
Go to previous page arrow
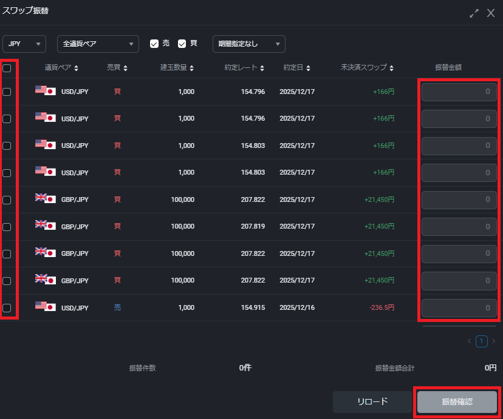[470, 341]
